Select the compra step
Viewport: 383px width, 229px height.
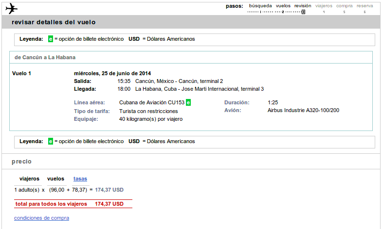(344, 6)
